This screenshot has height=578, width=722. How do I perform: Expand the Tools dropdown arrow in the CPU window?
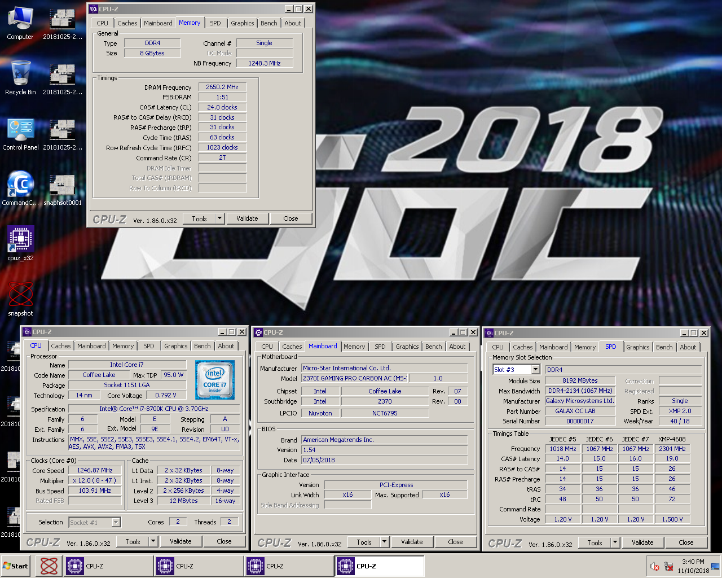(x=153, y=541)
